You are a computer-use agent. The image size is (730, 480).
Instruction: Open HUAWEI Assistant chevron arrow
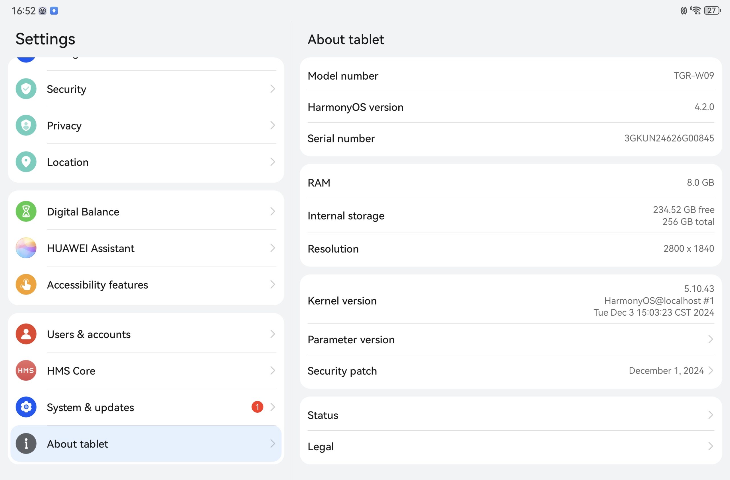tap(272, 248)
